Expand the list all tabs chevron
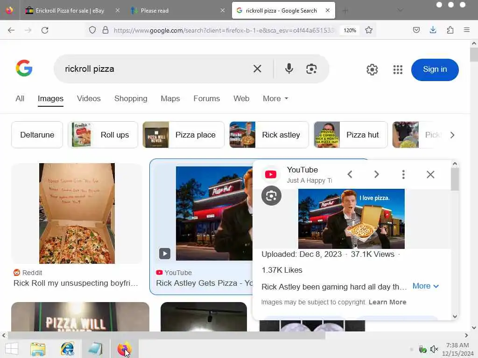Screen dimensions: 478x358 point(400,10)
